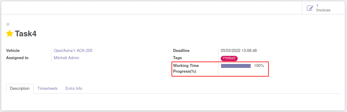This screenshot has height=112, width=347.
Task: Click the Working Time Progress(%) label
Action: [x=186, y=68]
